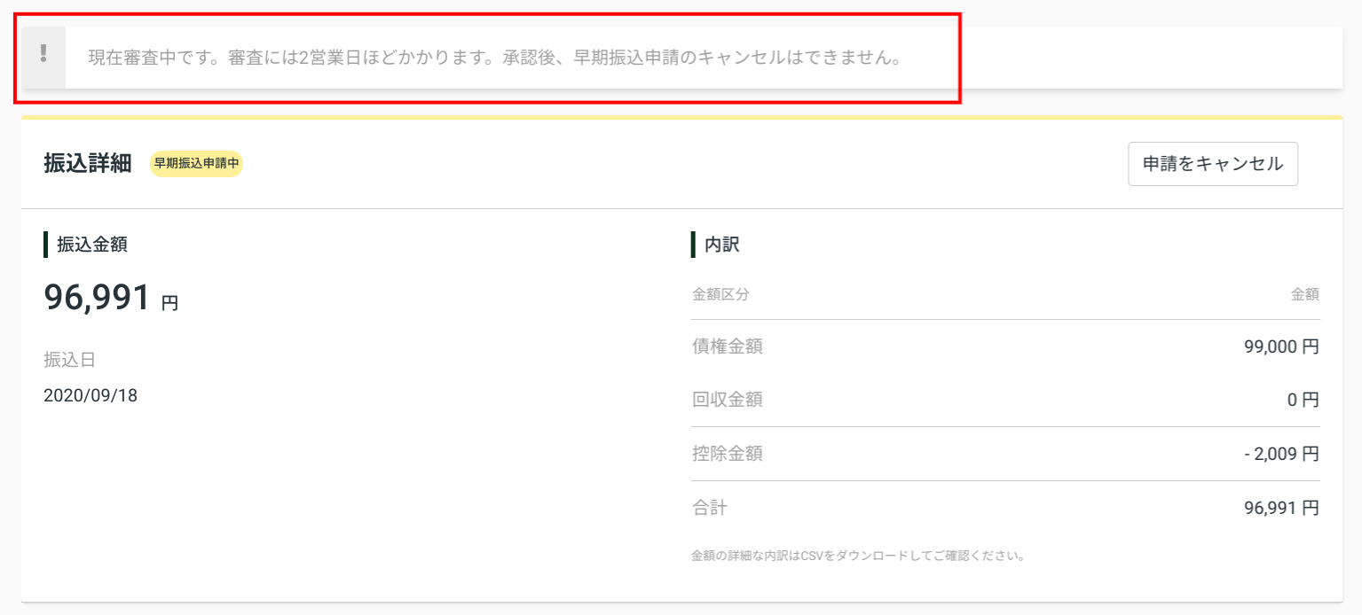Click the - 2,009 円 deduction value

click(x=1282, y=454)
